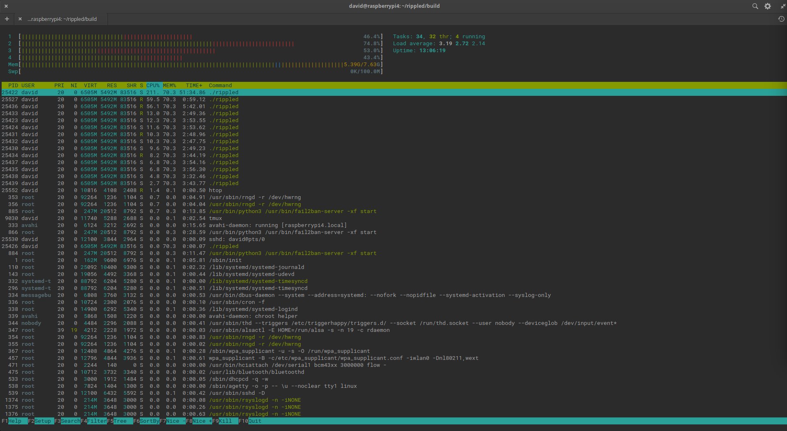Sort by the CPU% column header
This screenshot has width=787, height=431.
click(x=153, y=86)
